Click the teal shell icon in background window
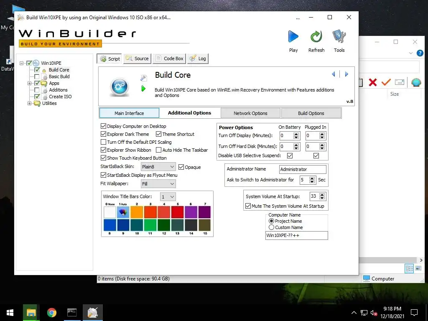Image resolution: width=428 pixels, height=321 pixels. point(416,82)
